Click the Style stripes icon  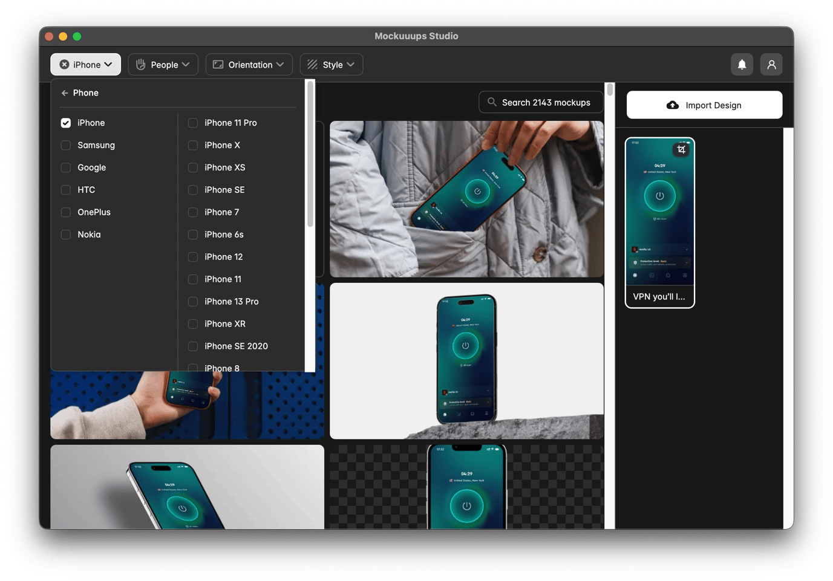coord(312,65)
